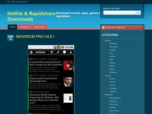Open the NEWSROB PRO V4.8.1 post title

click(35, 36)
